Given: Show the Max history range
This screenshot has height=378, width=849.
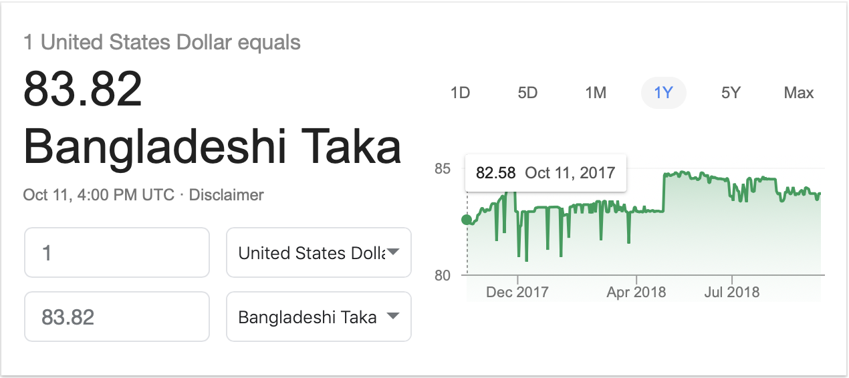Looking at the screenshot, I should [799, 93].
